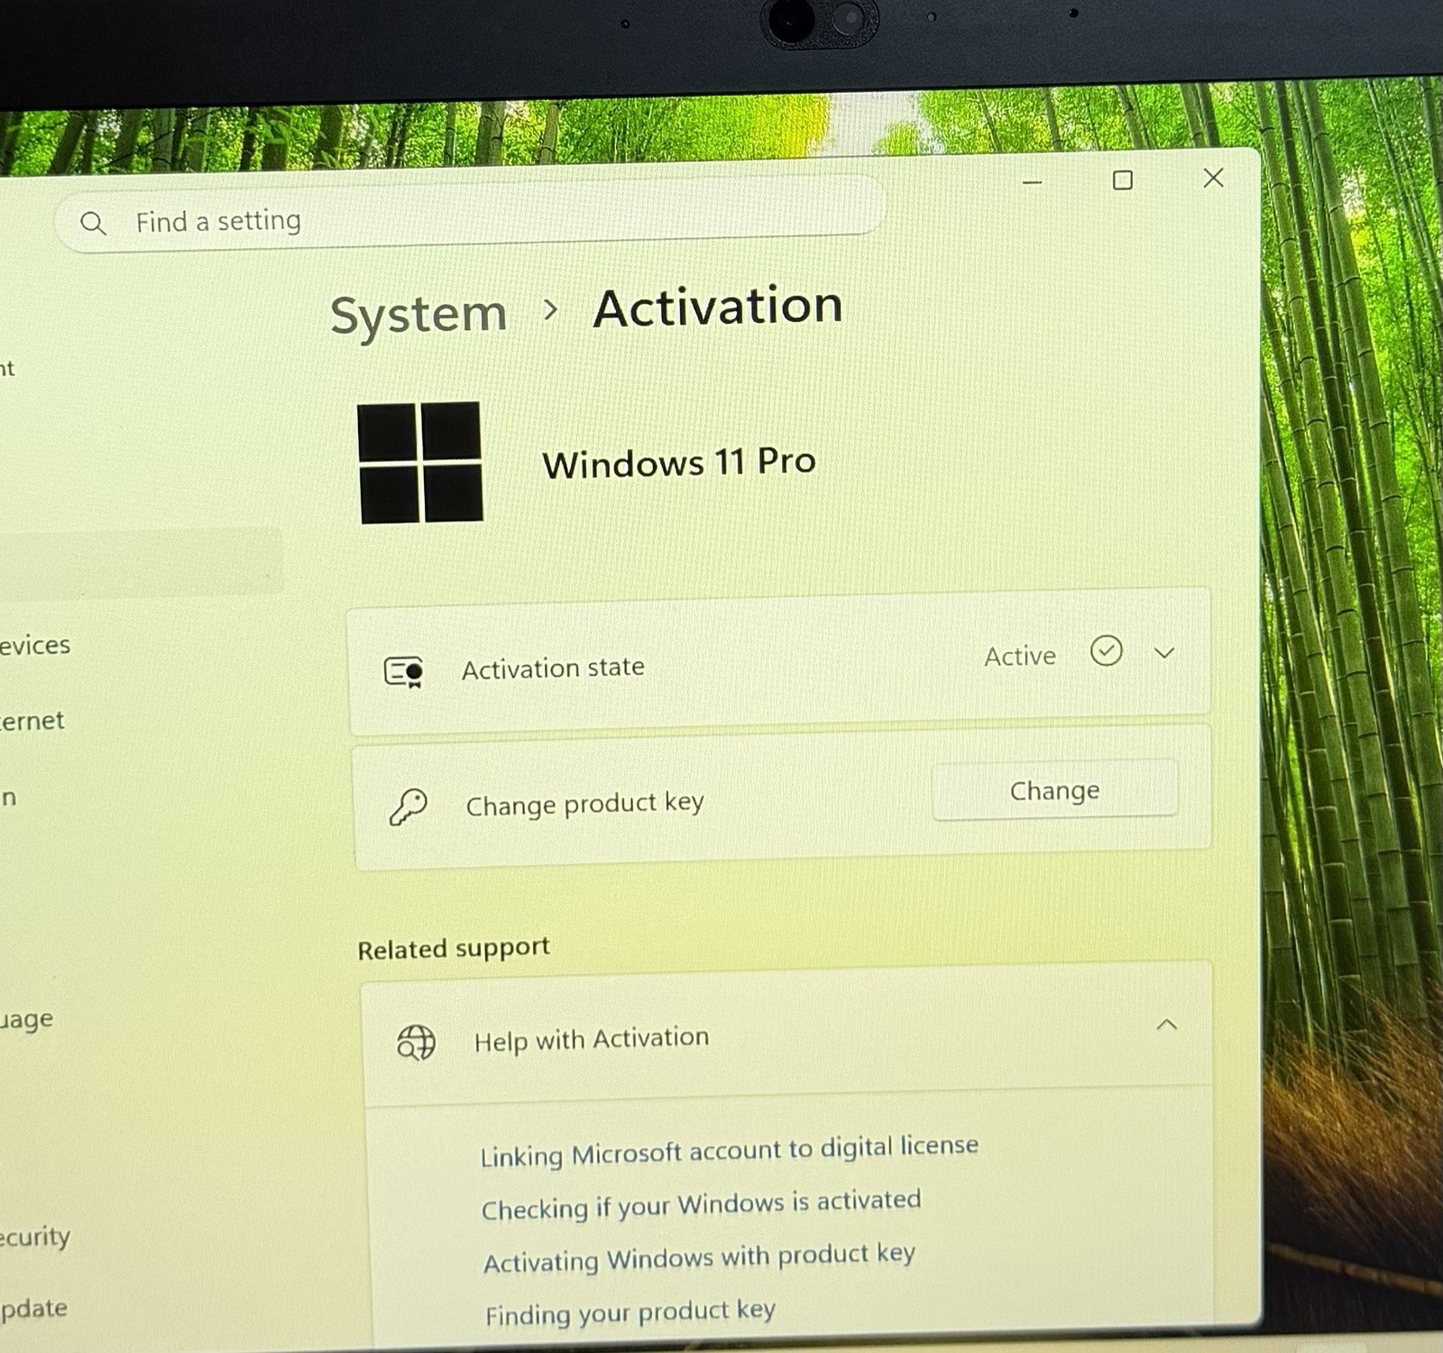Go back to System breadcrumb
This screenshot has width=1443, height=1353.
pos(418,316)
